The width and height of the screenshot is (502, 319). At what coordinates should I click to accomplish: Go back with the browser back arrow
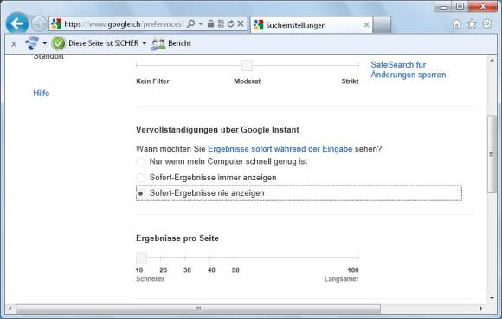[17, 23]
